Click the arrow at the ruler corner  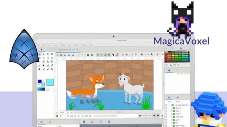pos(56,59)
